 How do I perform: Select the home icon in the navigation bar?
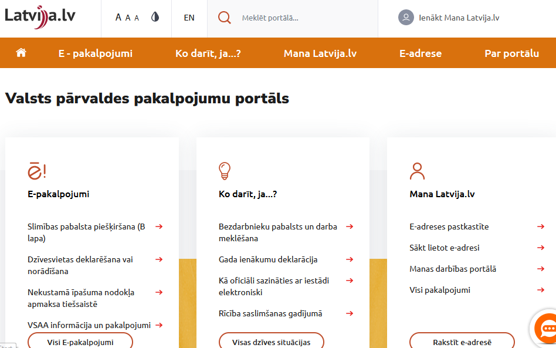pyautogui.click(x=21, y=52)
